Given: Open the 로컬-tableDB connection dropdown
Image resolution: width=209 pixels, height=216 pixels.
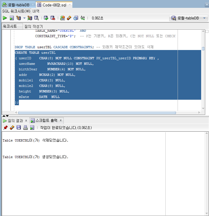Looking at the screenshot, I should 188,18.
